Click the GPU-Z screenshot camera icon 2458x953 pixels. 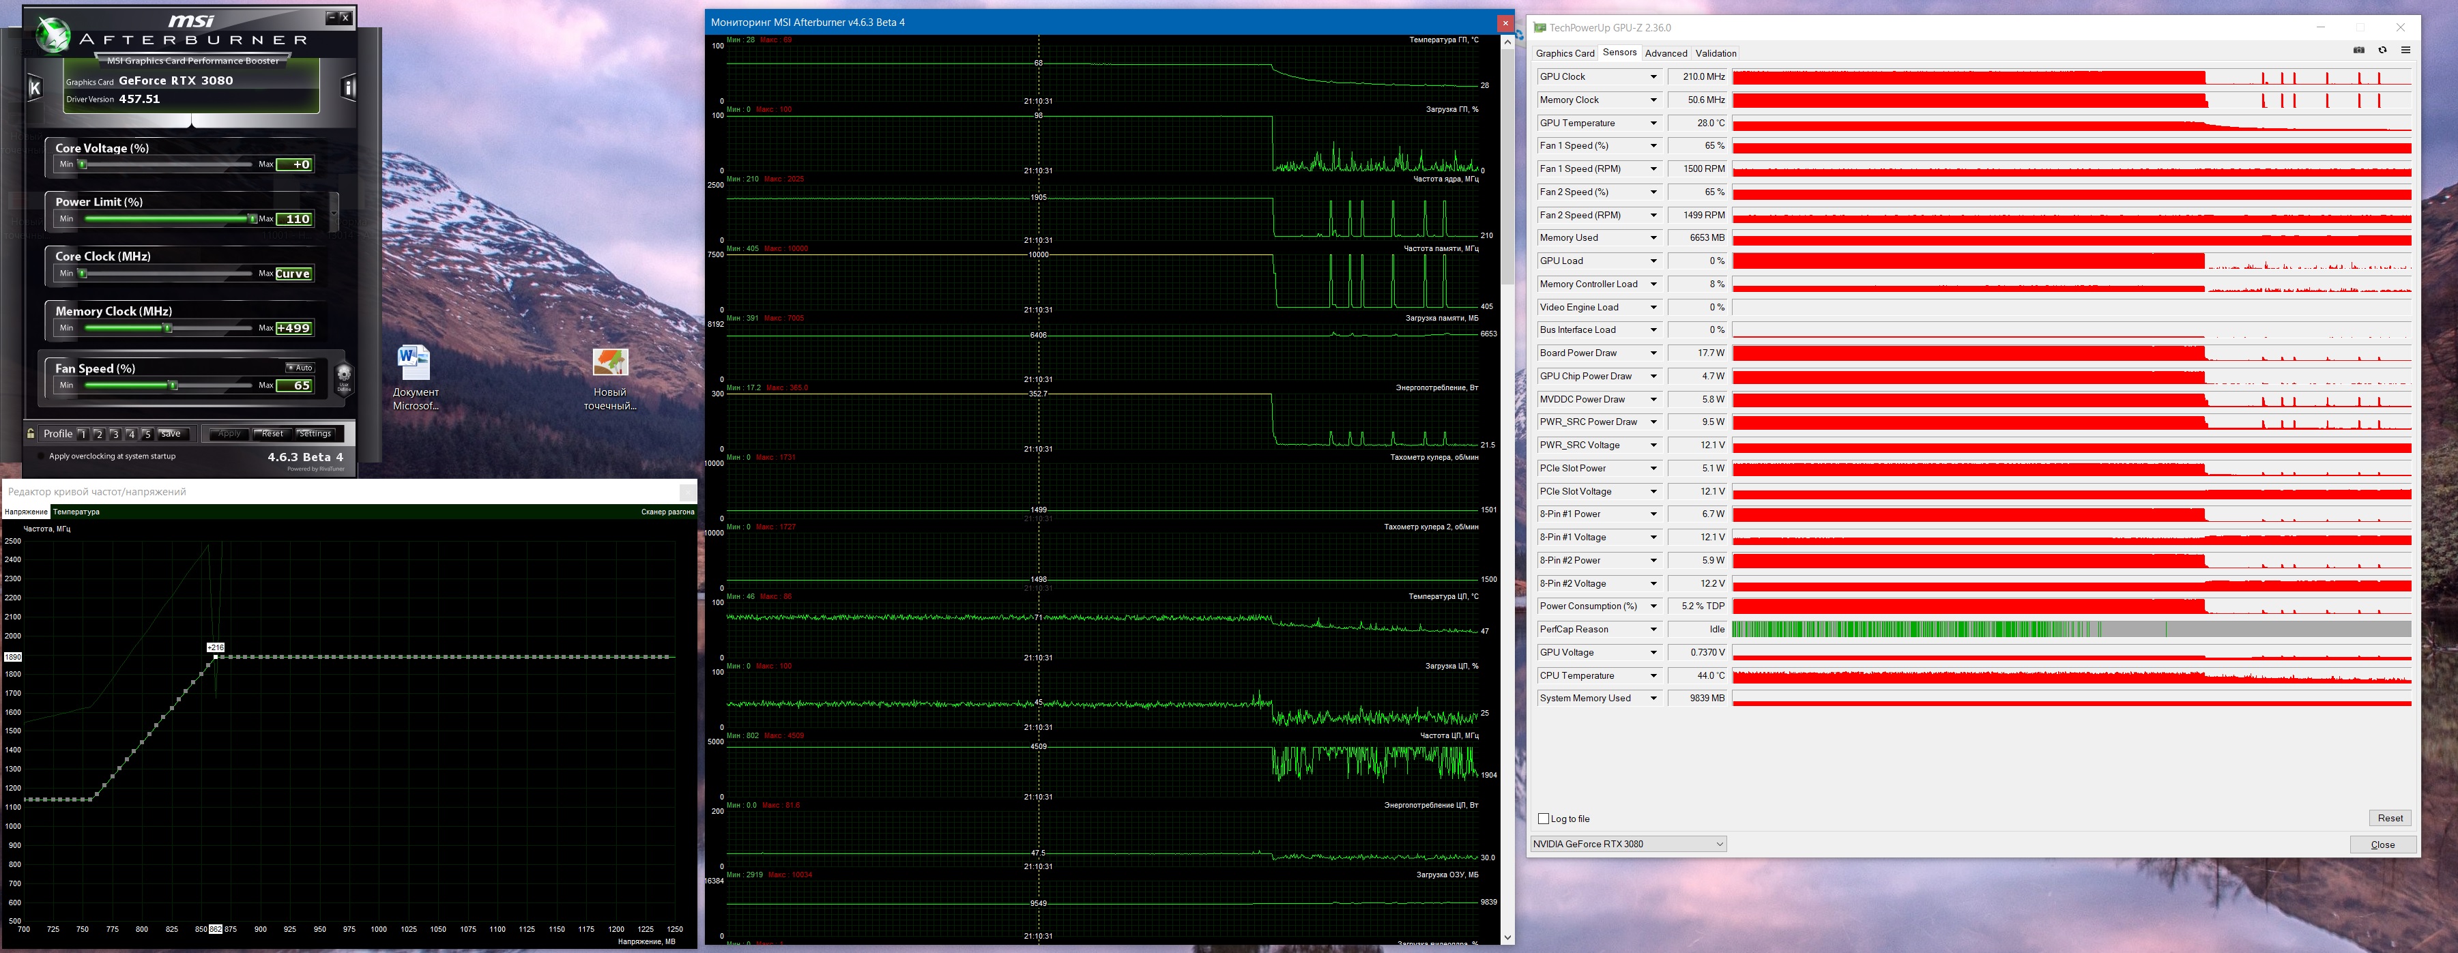[x=2359, y=50]
